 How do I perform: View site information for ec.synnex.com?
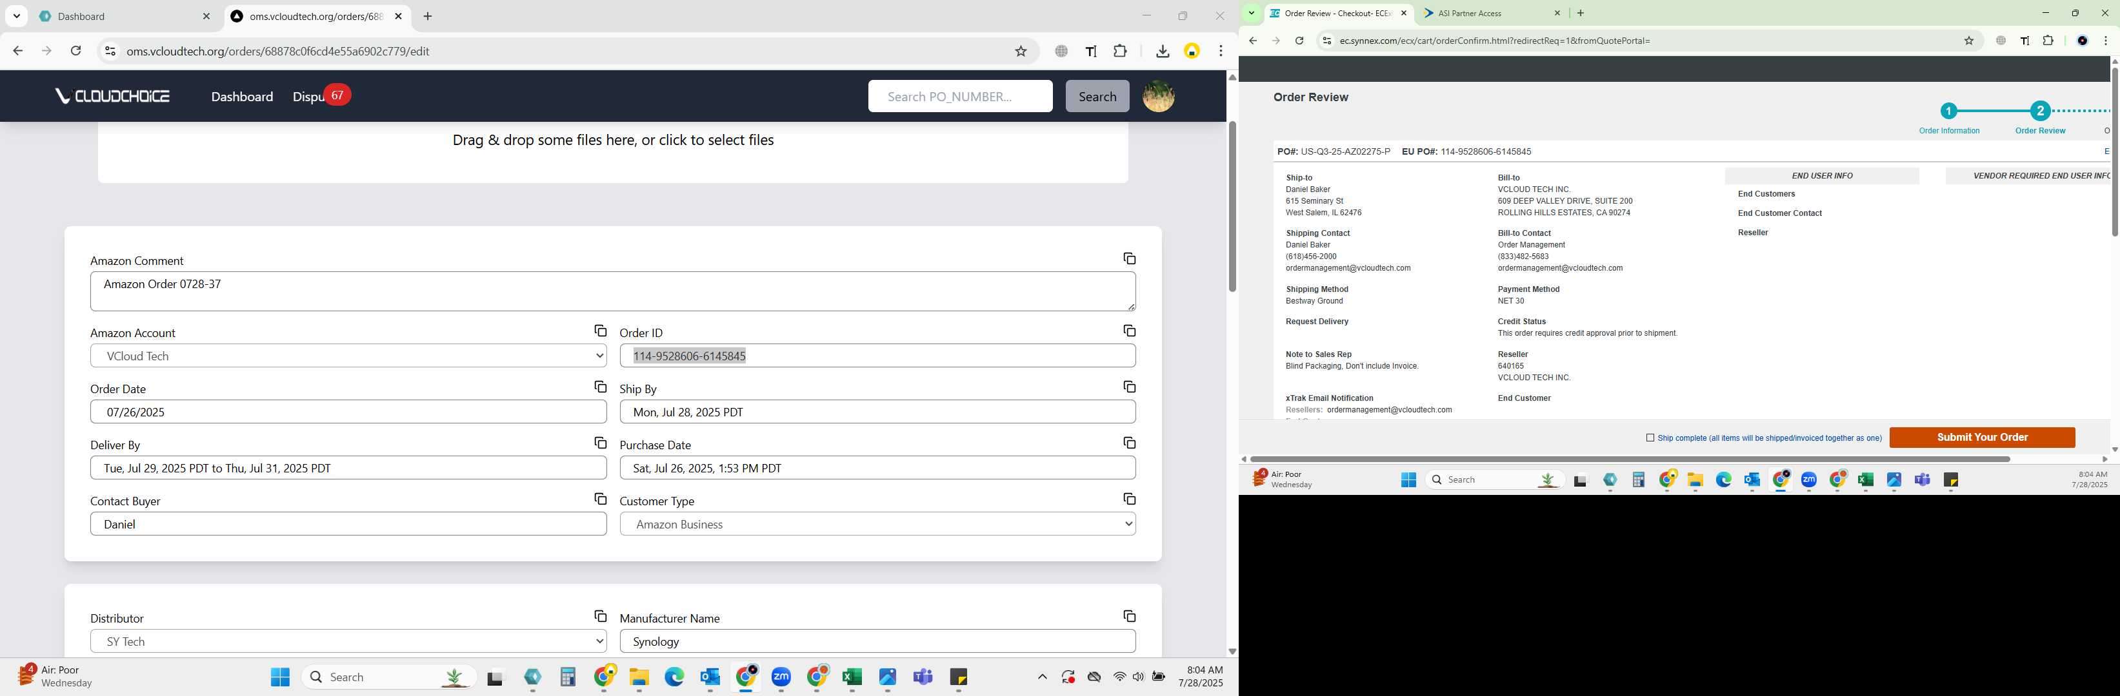[x=1326, y=40]
